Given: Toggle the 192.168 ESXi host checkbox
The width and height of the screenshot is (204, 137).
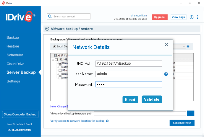Looking at the screenshot, I should tap(56, 60).
